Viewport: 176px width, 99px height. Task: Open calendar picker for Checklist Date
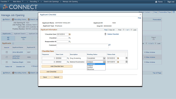tap(70, 34)
